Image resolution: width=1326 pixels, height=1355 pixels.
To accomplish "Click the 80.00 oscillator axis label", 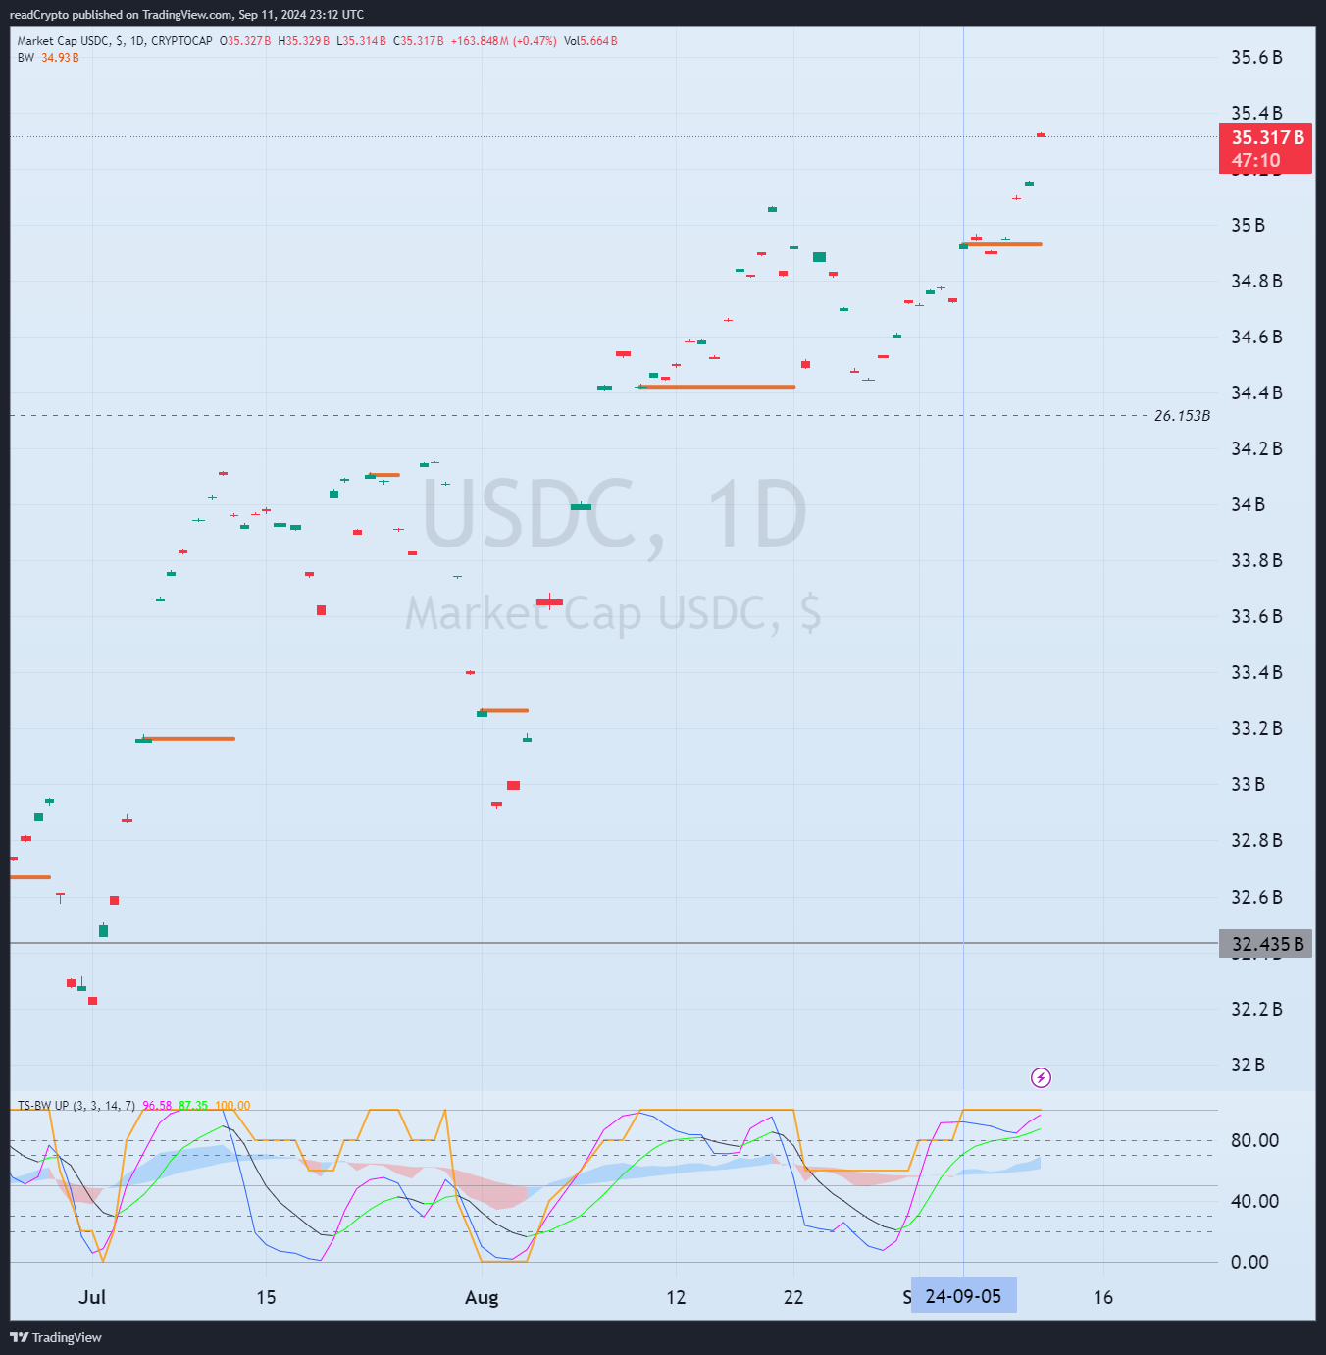I will [1254, 1140].
